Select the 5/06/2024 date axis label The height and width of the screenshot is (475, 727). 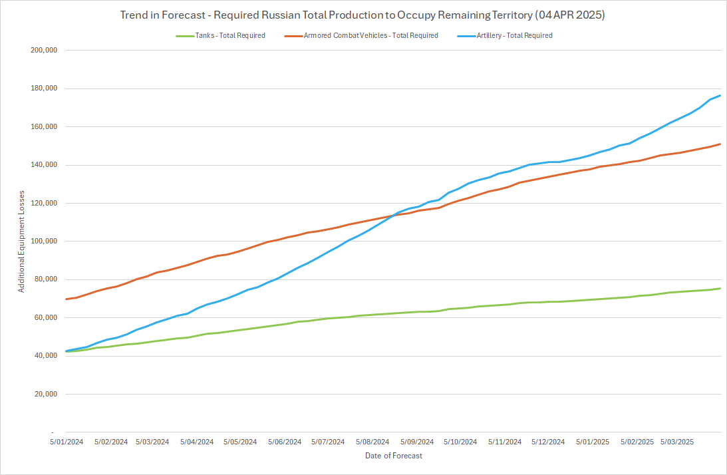pos(285,442)
